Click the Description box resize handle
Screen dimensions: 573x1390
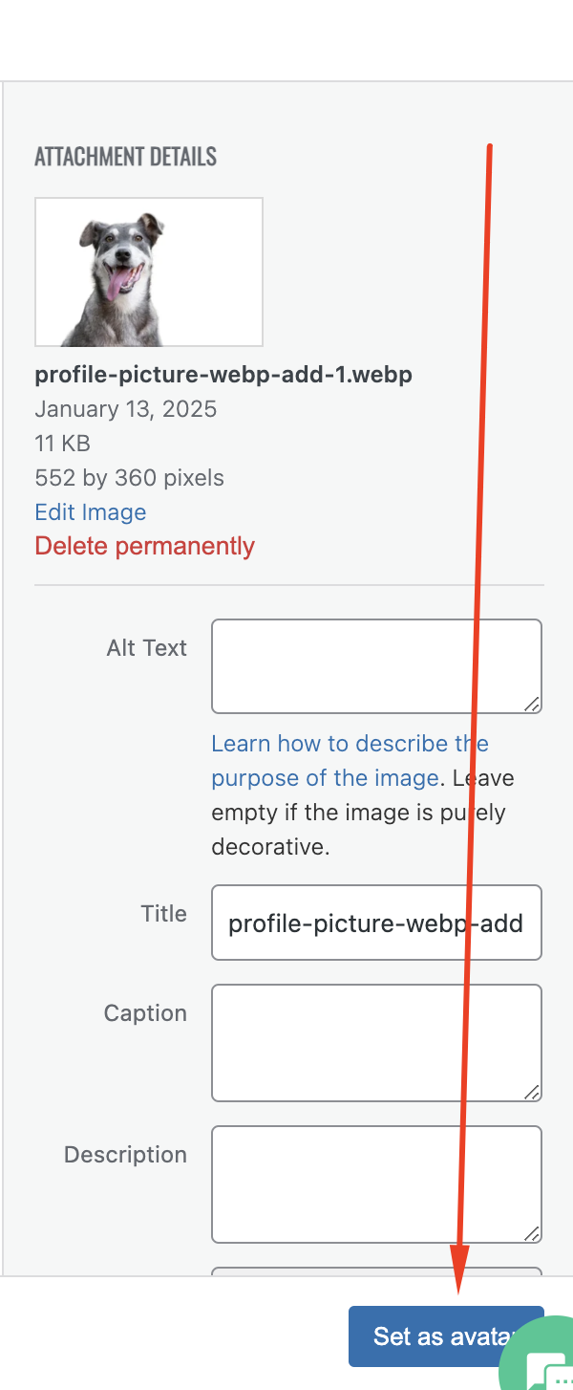pos(532,1233)
